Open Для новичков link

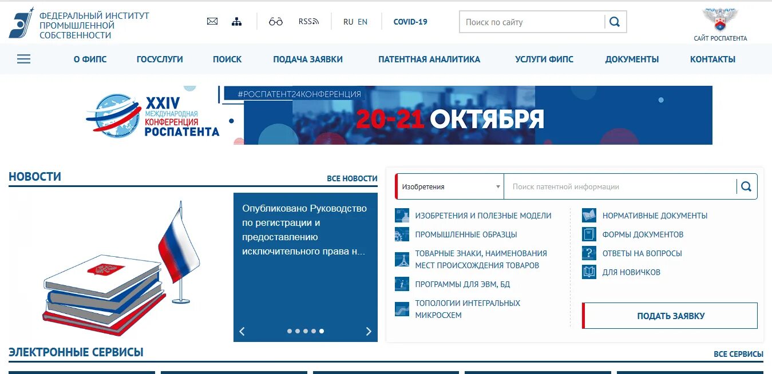[x=631, y=272]
